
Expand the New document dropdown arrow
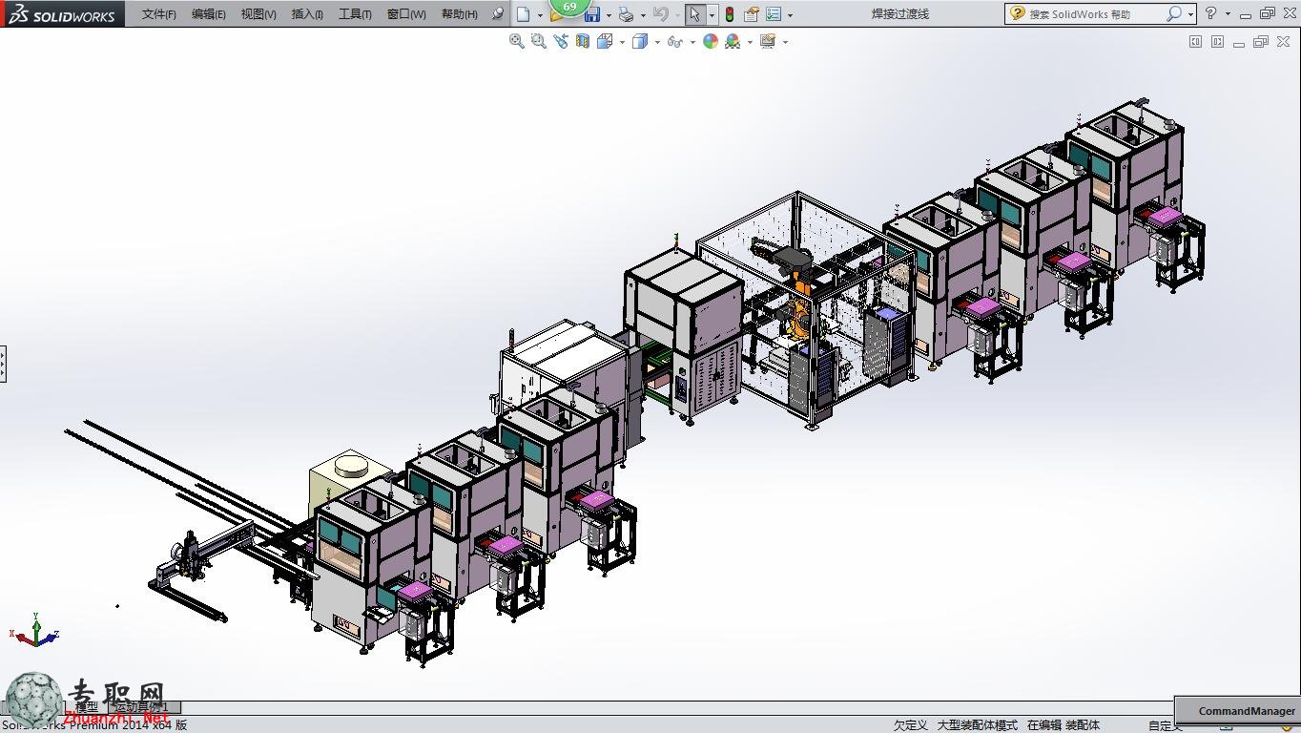(x=540, y=15)
